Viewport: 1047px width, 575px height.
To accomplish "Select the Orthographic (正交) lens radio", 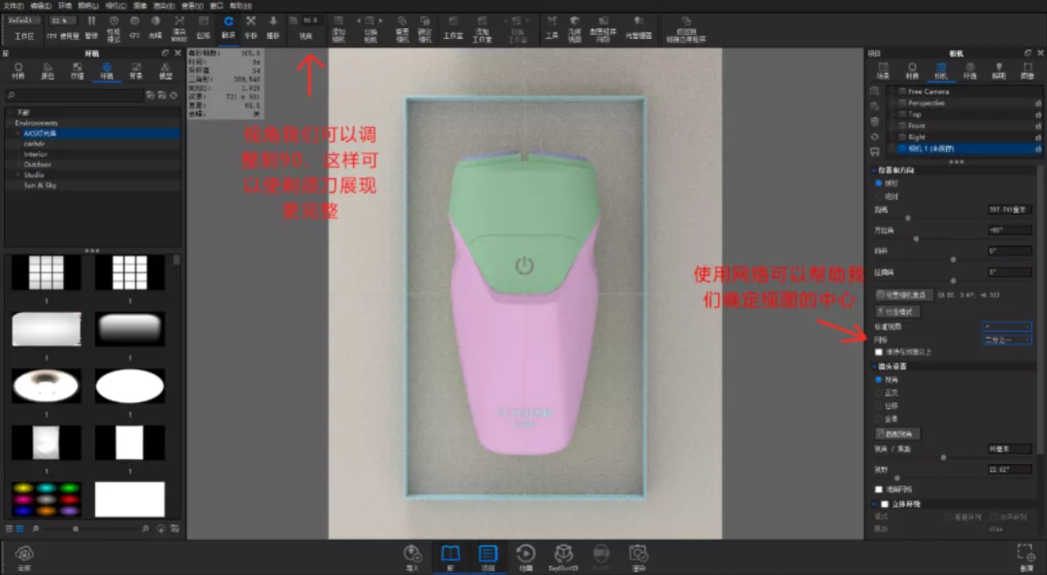I will point(879,393).
